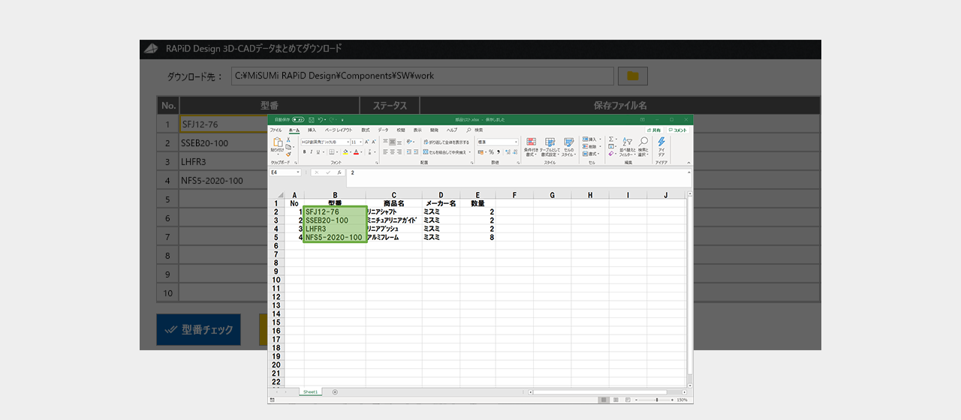Toggle wrap text option
Image resolution: width=961 pixels, height=420 pixels.
[446, 142]
